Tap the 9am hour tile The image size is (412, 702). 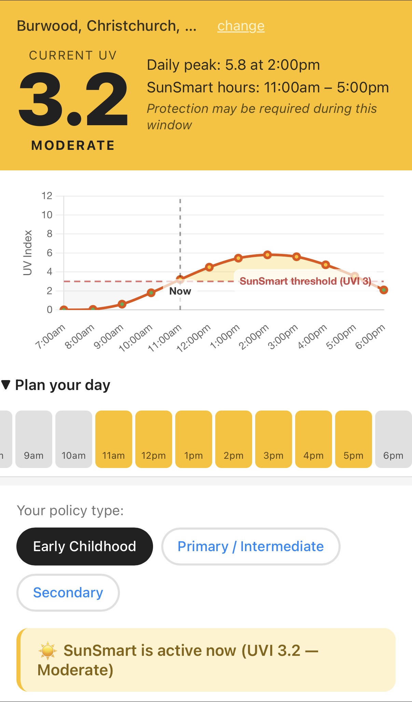(x=34, y=439)
